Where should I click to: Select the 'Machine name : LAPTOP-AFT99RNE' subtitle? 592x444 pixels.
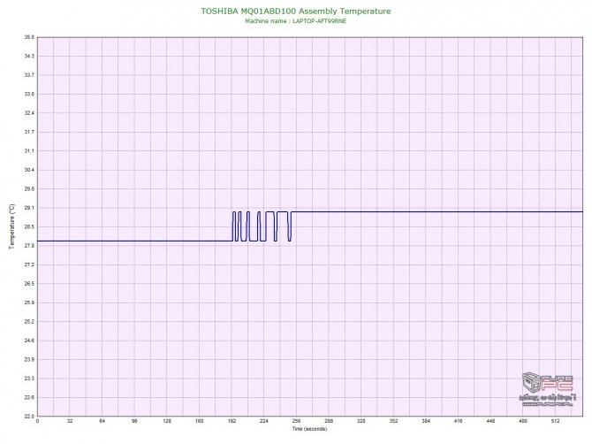(296, 21)
